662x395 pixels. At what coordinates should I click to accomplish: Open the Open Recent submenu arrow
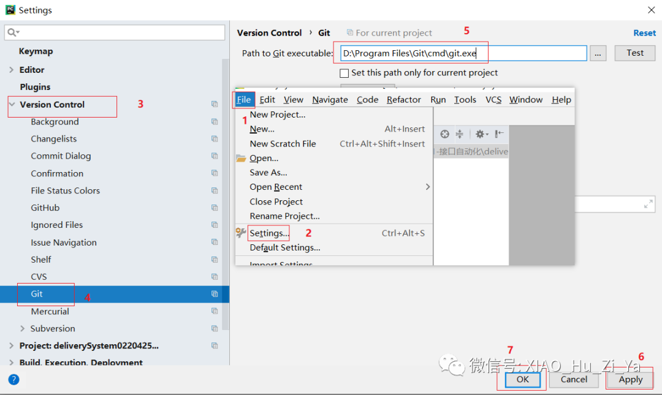pyautogui.click(x=428, y=187)
